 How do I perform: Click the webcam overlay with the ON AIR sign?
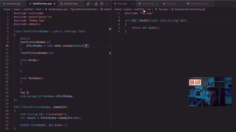pos(210,92)
